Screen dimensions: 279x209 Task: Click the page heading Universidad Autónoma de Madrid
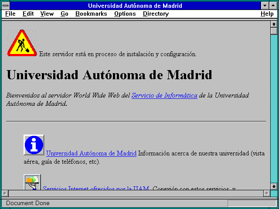click(109, 75)
